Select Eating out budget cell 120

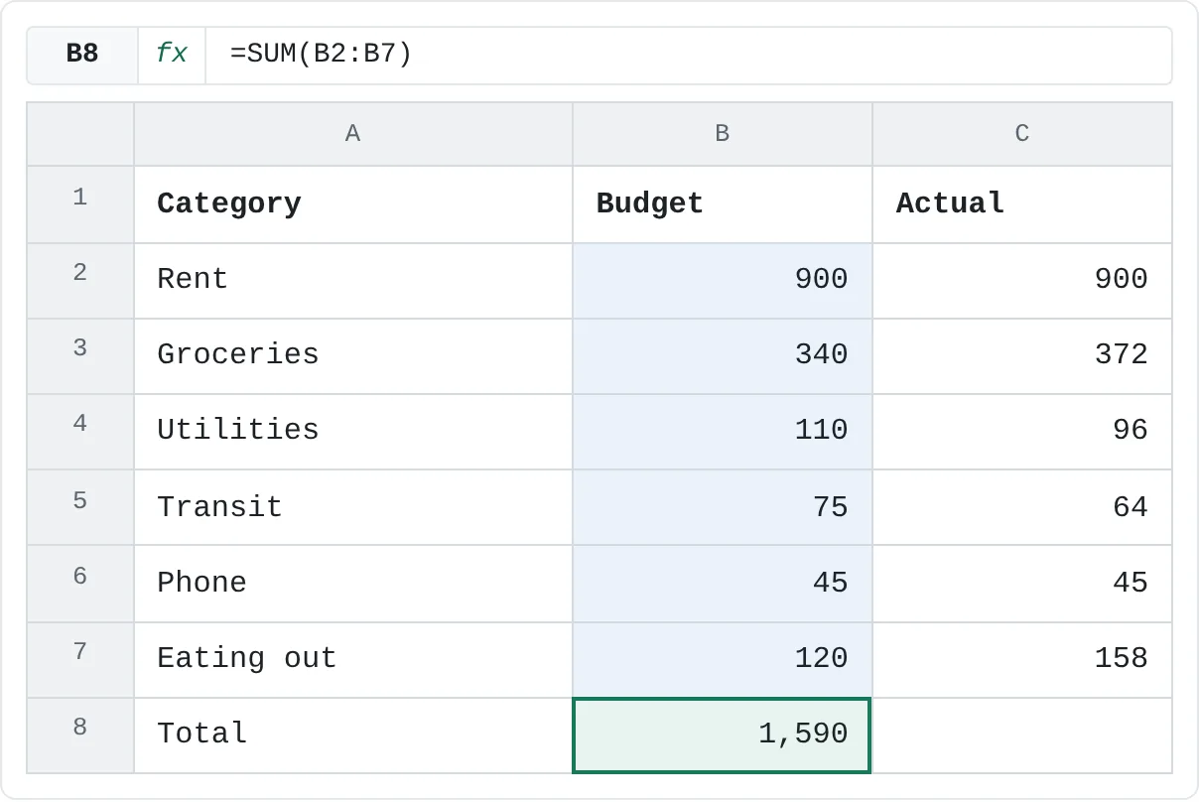coord(723,660)
